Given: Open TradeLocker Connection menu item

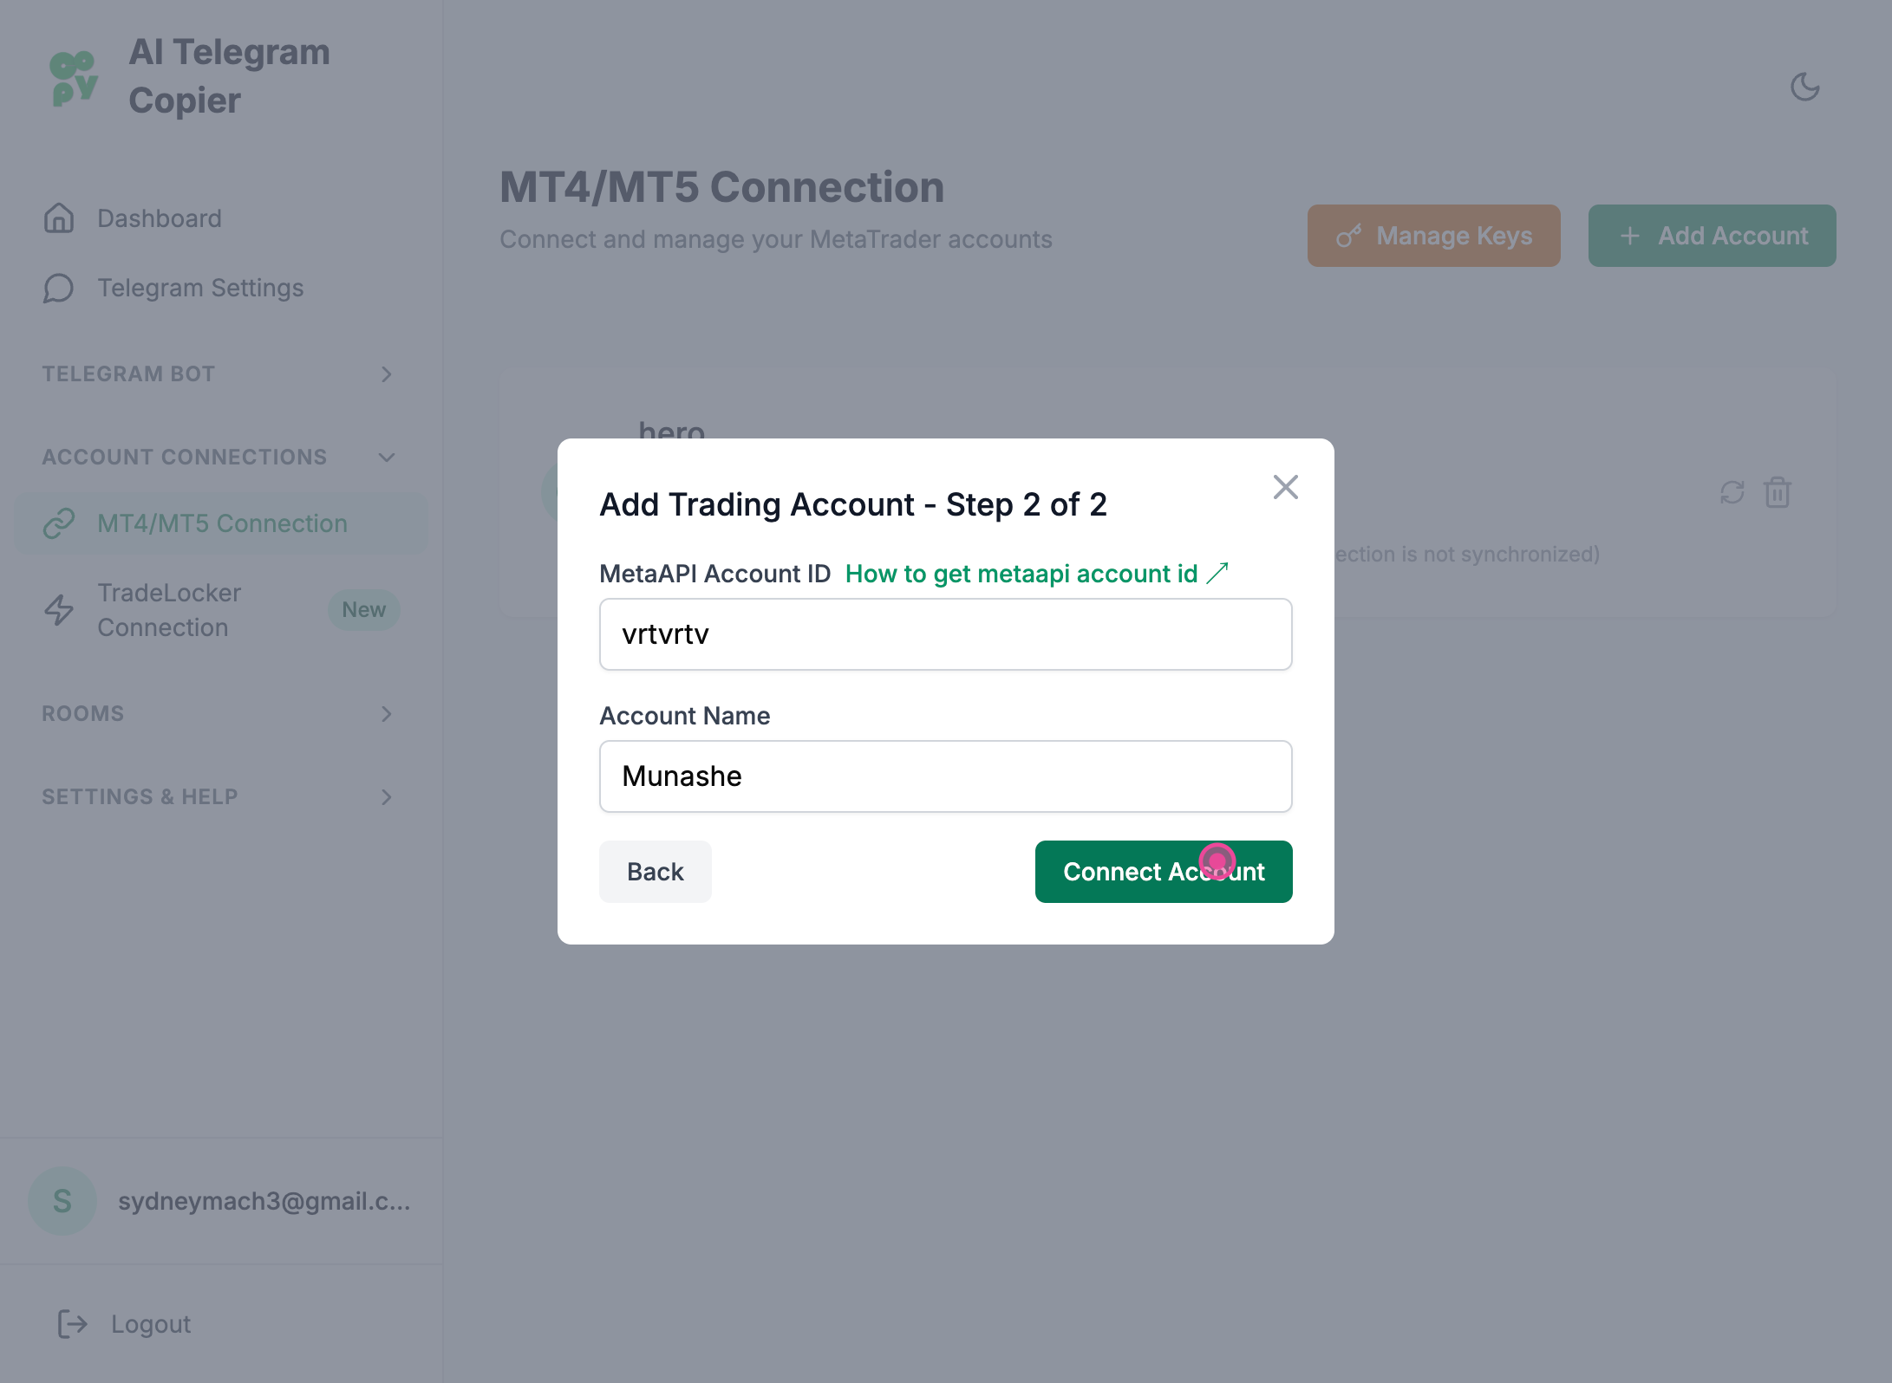Looking at the screenshot, I should (170, 610).
